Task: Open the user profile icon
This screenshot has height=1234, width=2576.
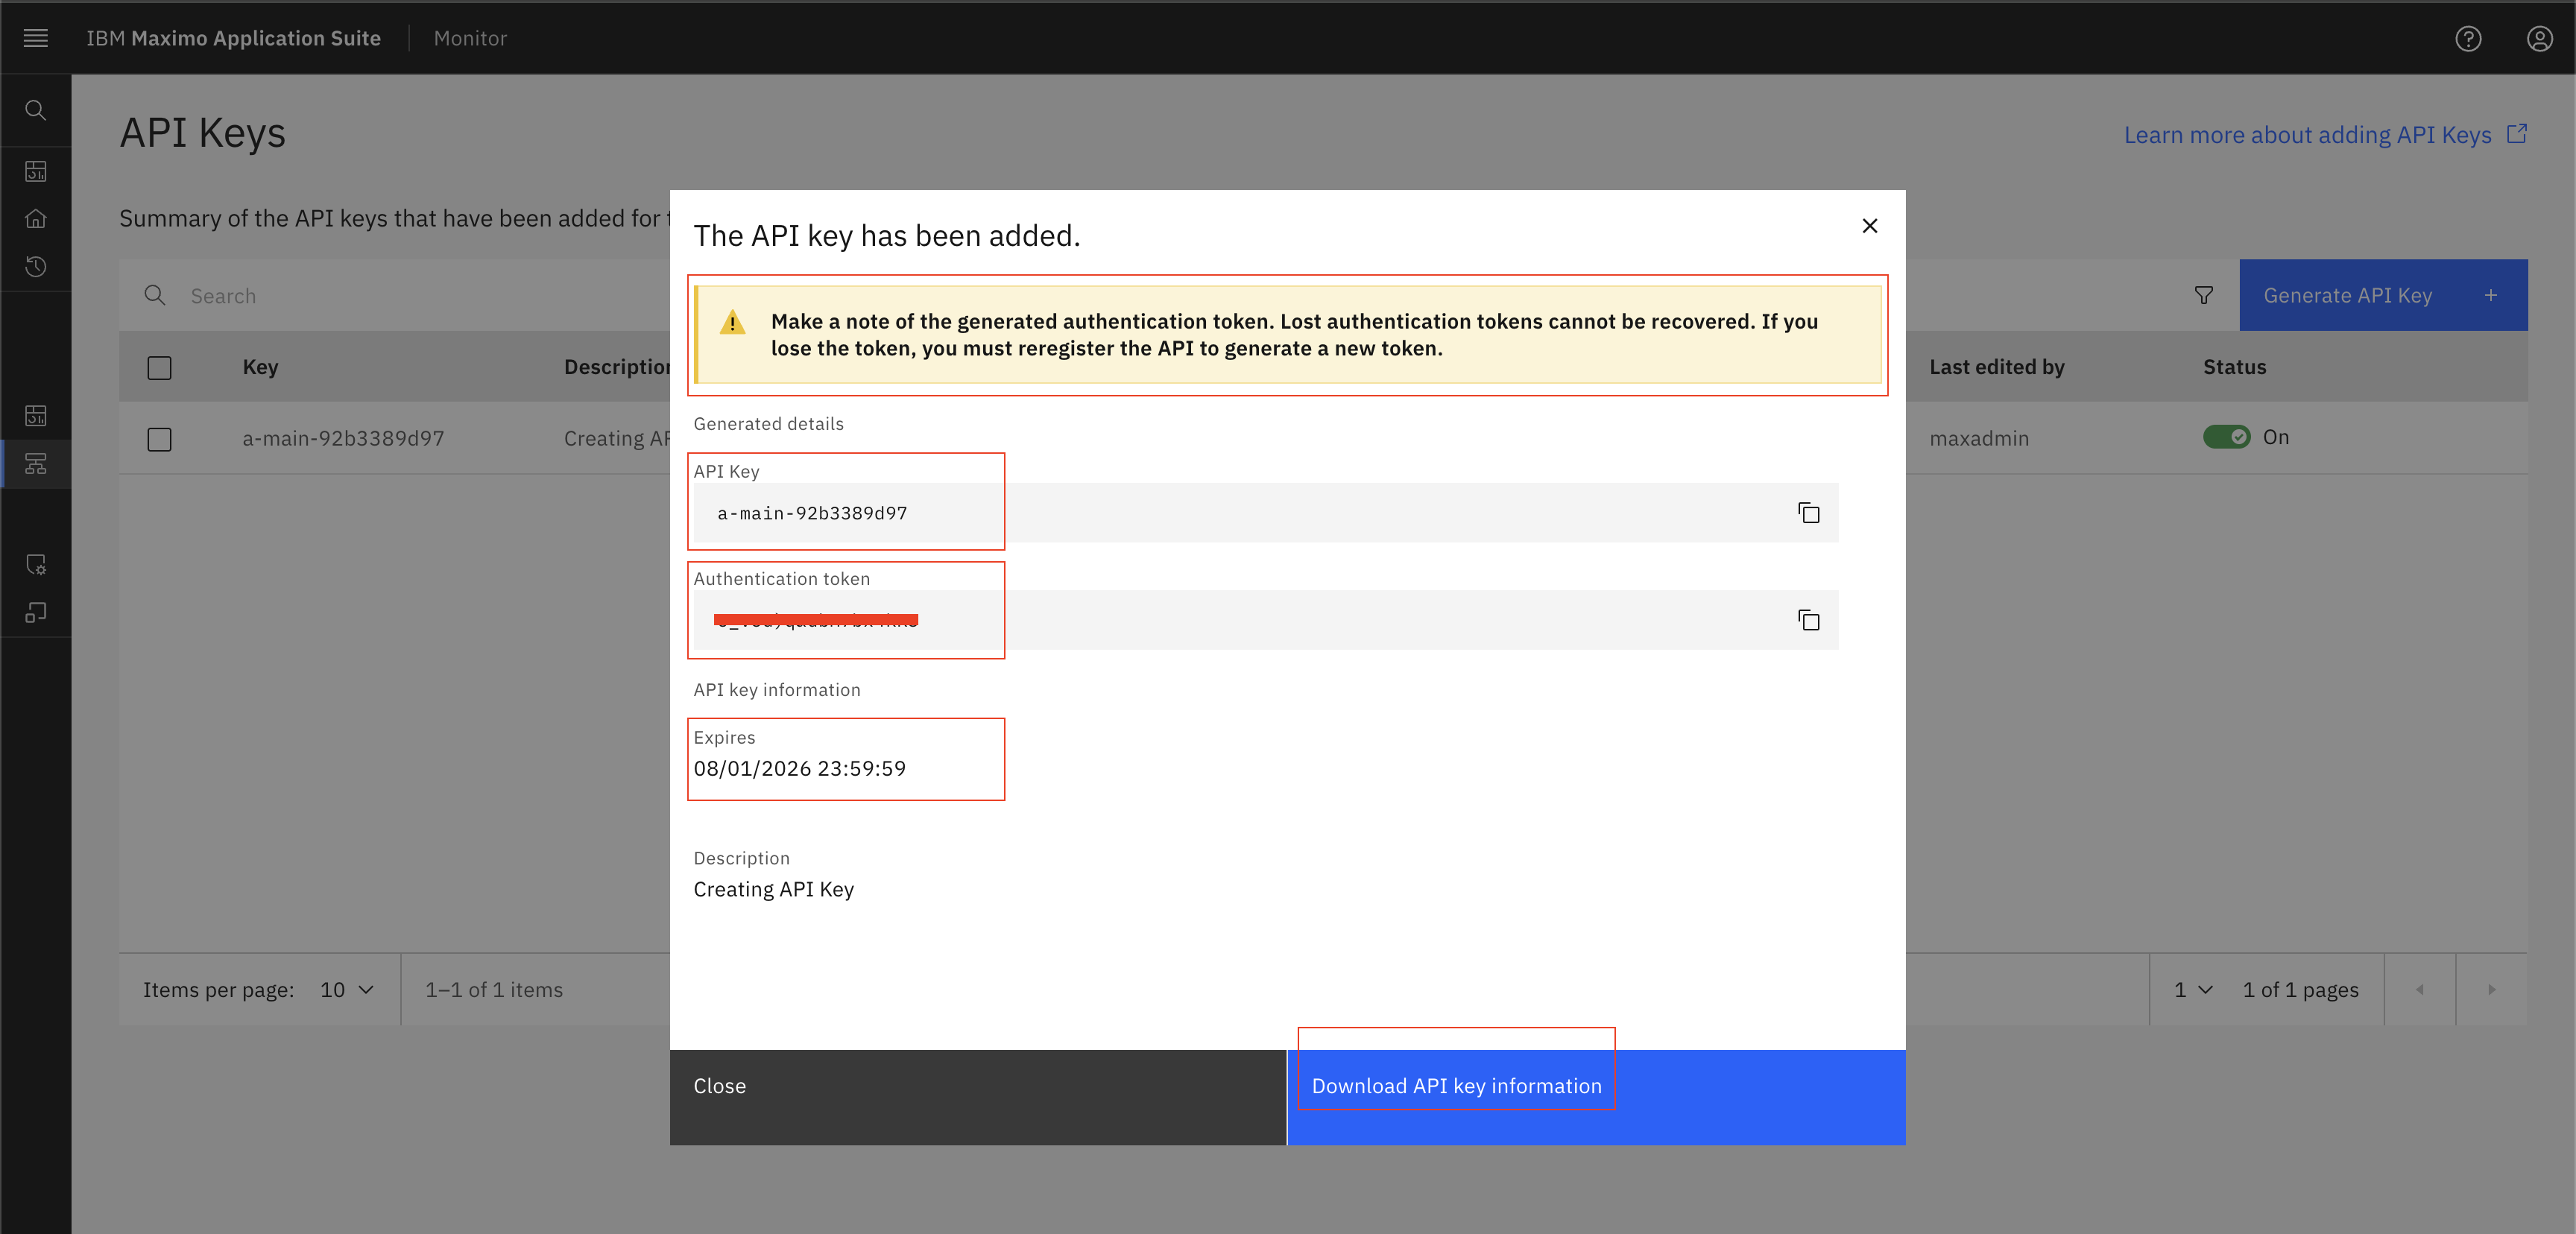Action: (2540, 38)
